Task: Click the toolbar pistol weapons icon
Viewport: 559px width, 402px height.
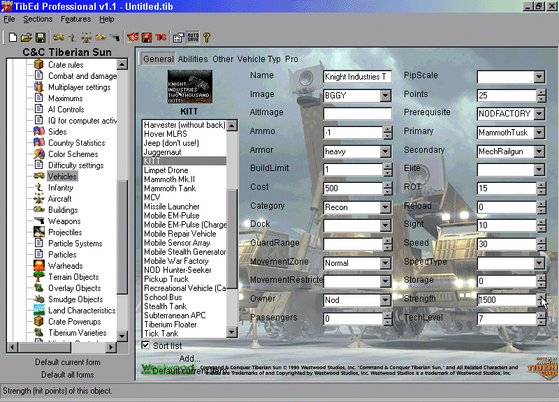Action: point(115,38)
